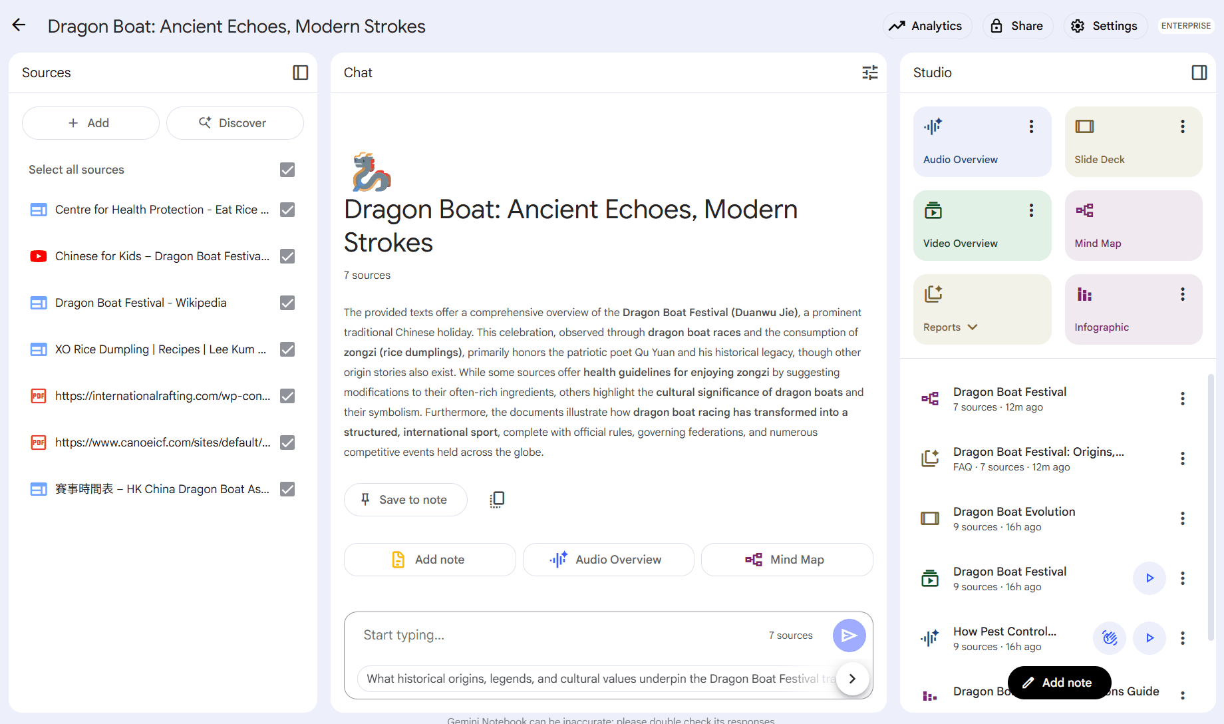Open Settings in the header

point(1105,26)
